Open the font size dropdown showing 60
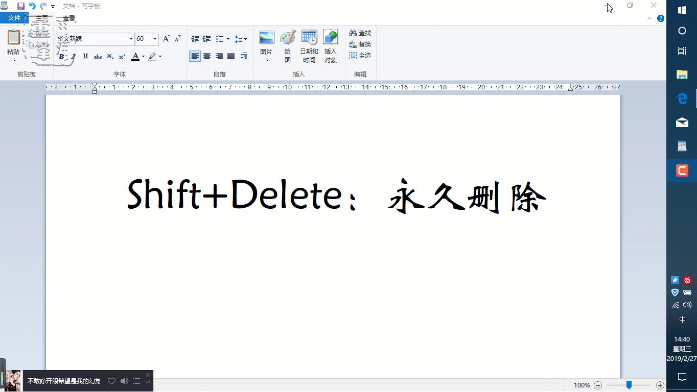 (155, 39)
